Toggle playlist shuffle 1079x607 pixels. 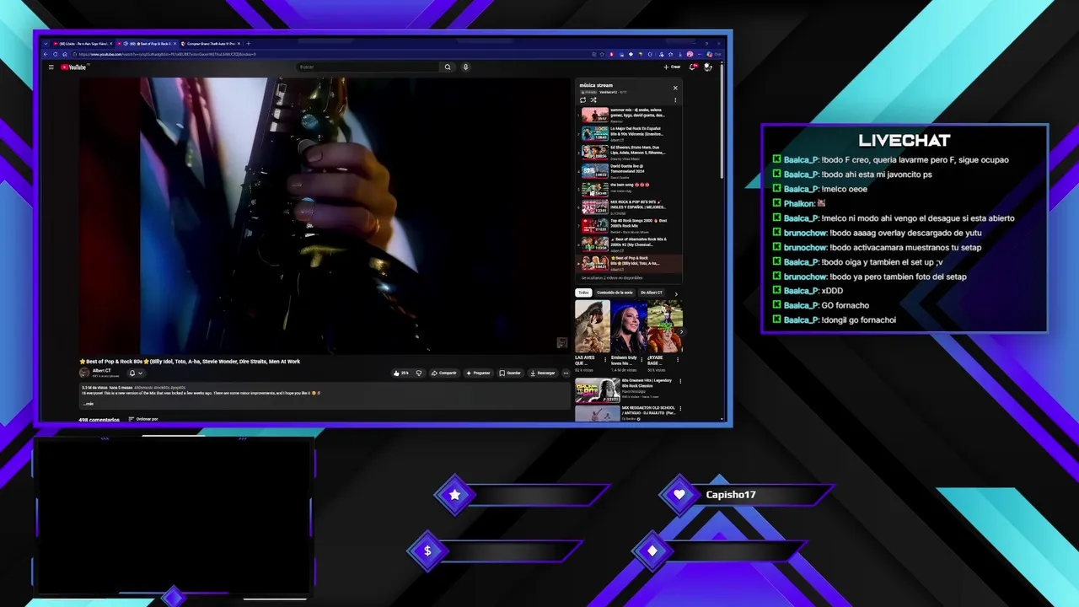pyautogui.click(x=593, y=99)
